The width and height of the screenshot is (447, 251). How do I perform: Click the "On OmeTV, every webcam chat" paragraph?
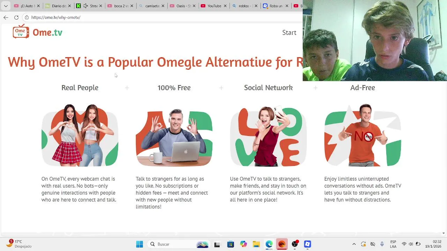pyautogui.click(x=79, y=189)
